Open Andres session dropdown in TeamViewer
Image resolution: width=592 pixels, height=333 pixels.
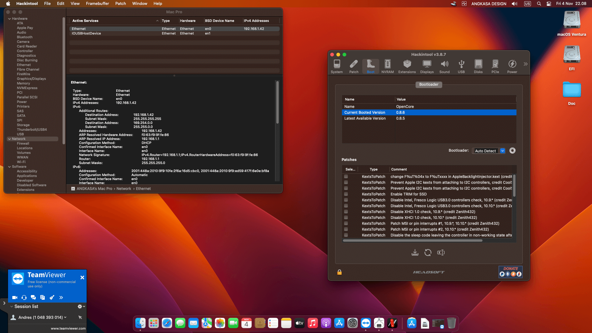(65, 317)
